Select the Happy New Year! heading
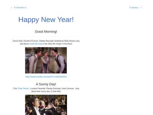The image size is (153, 115). [x=46, y=20]
